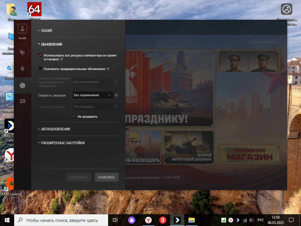Open preliminary updates download speed dropdown
301x226 pixels.
tap(93, 82)
